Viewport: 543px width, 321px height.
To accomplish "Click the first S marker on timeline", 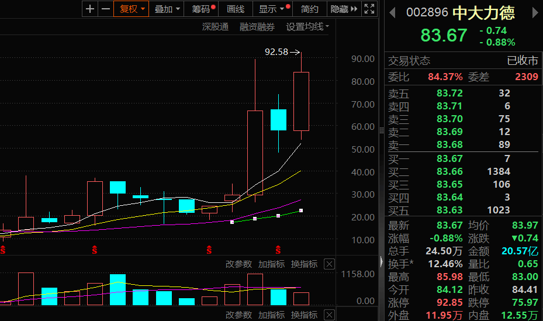I will click(3, 250).
